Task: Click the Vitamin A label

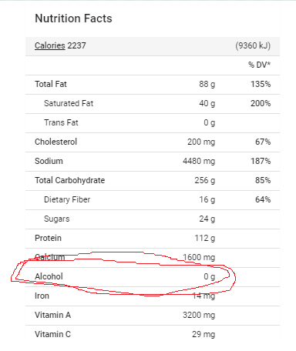Action: click(52, 315)
